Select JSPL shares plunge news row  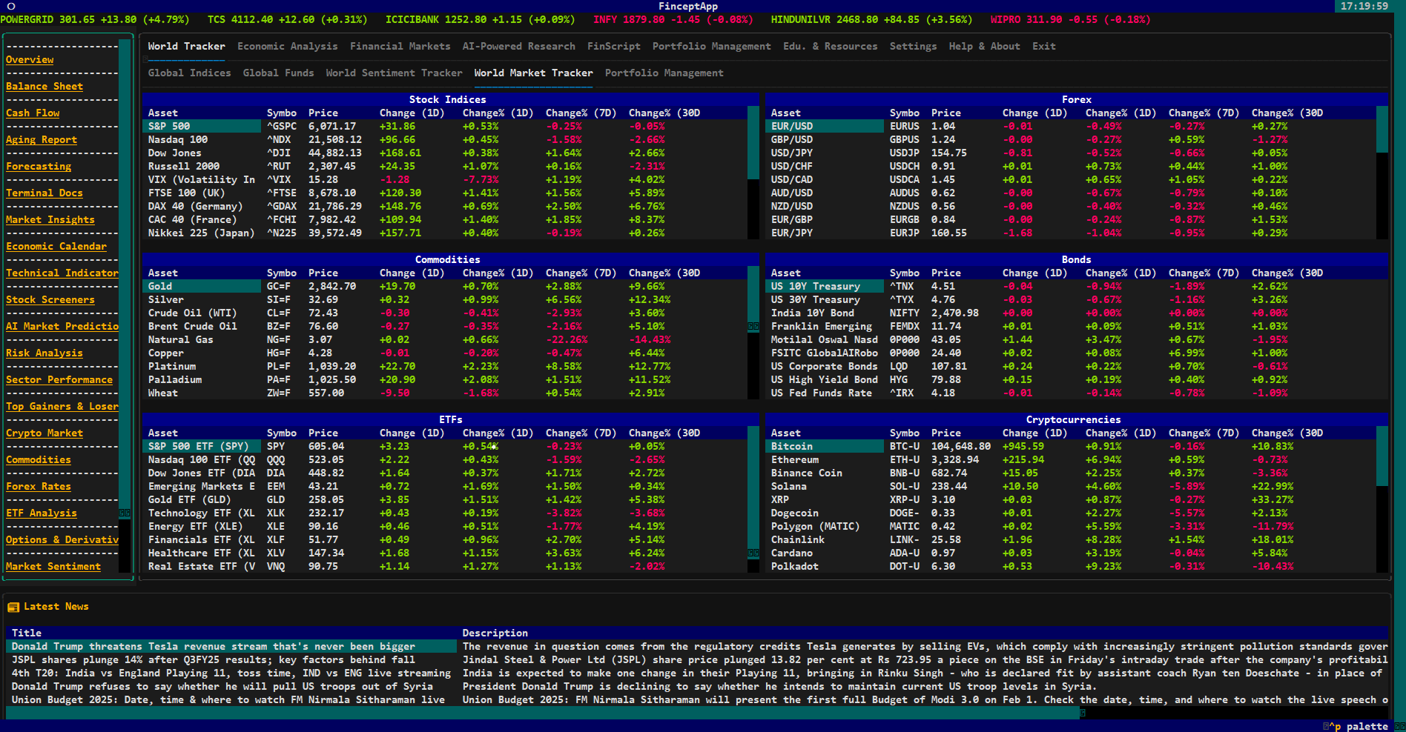[x=697, y=659]
